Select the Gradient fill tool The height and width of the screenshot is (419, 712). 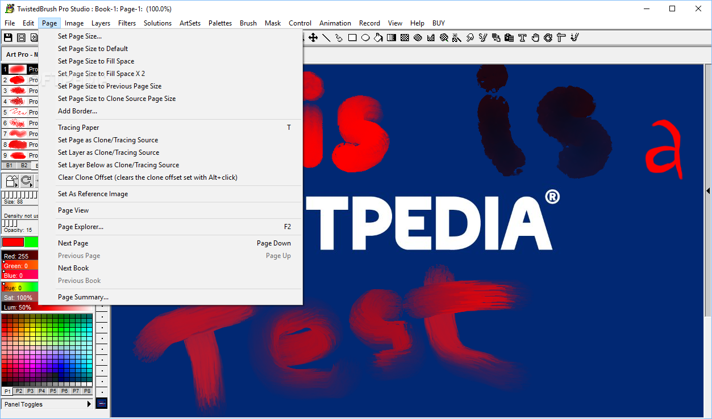point(392,37)
